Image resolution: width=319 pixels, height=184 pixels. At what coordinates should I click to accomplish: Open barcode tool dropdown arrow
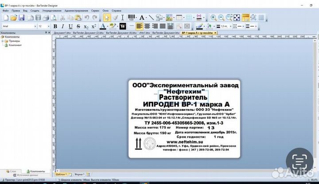pyautogui.click(x=136, y=18)
